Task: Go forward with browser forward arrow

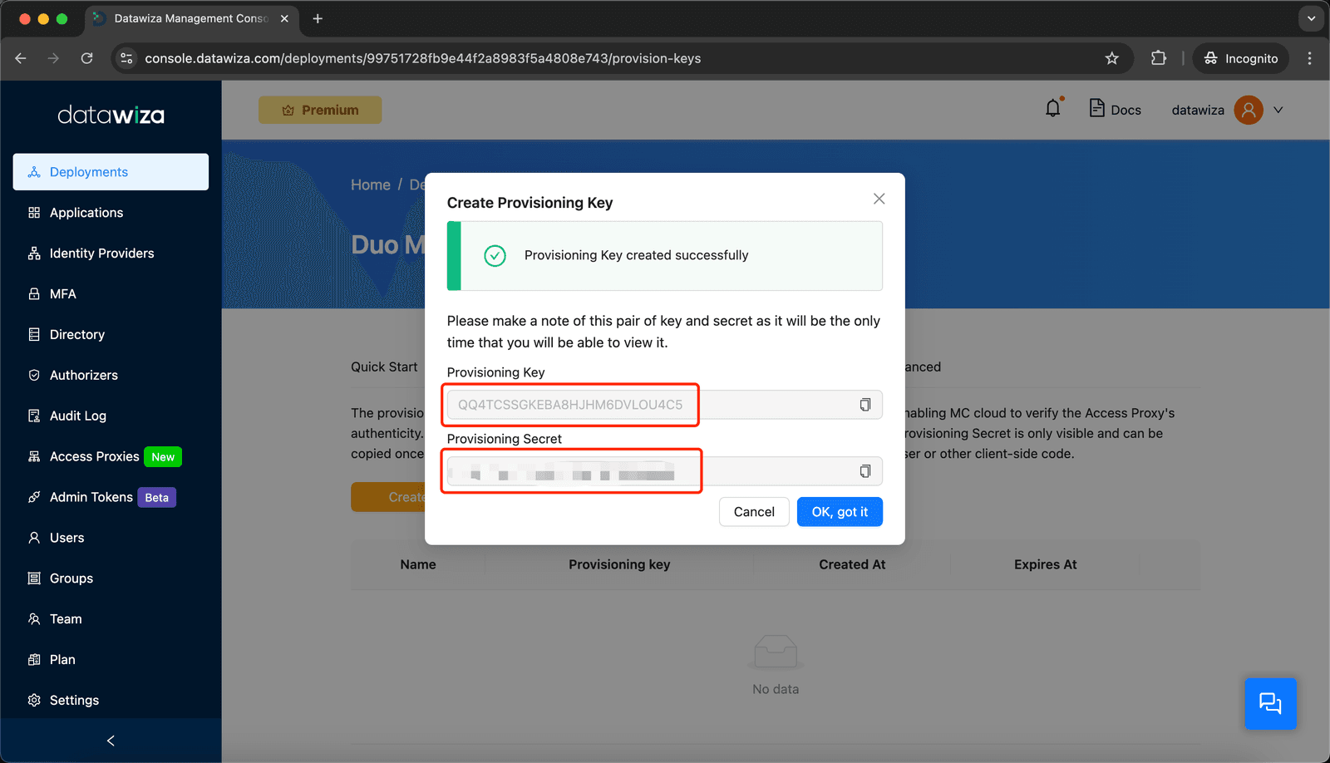Action: click(53, 58)
